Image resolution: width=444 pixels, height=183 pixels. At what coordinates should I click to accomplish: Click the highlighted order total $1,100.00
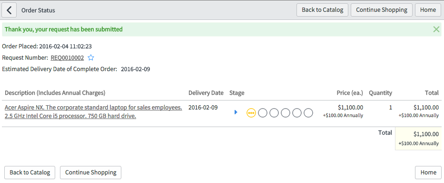click(426, 134)
